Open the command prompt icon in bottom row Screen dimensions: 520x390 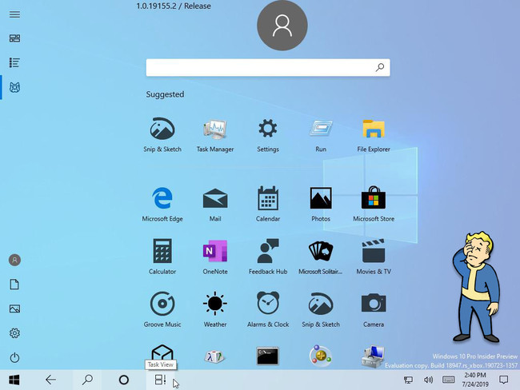268,356
